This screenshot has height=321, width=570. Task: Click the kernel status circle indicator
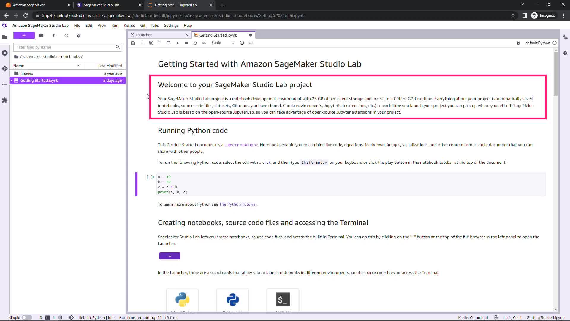555,43
